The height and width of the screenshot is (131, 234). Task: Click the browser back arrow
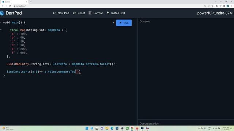pos(3,6)
